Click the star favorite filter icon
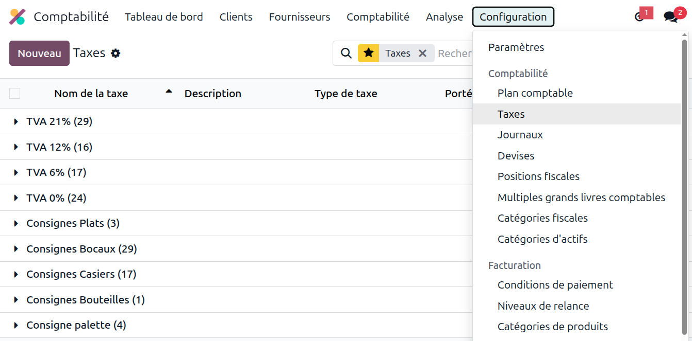 368,53
